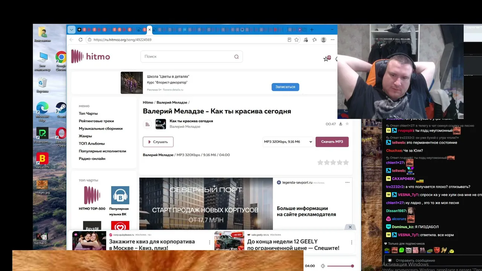Open the Microsoft Edge desktop shortcut
Image resolution: width=482 pixels, height=271 pixels.
(43, 112)
